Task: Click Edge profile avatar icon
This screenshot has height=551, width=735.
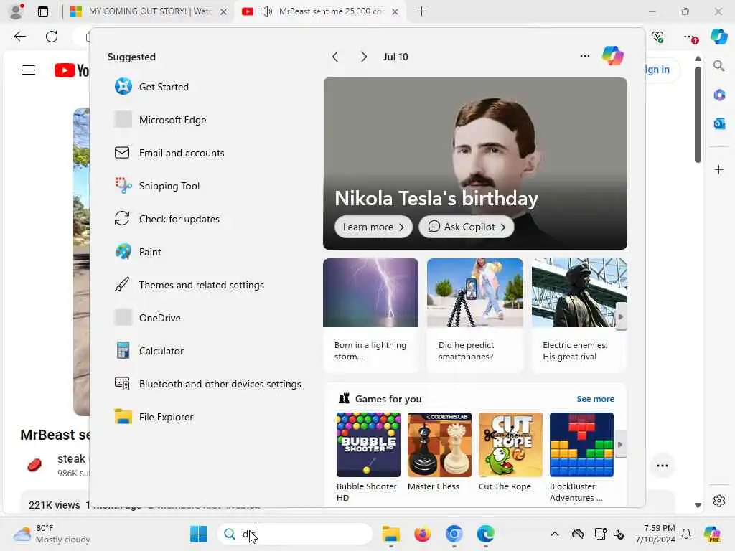Action: 16,11
